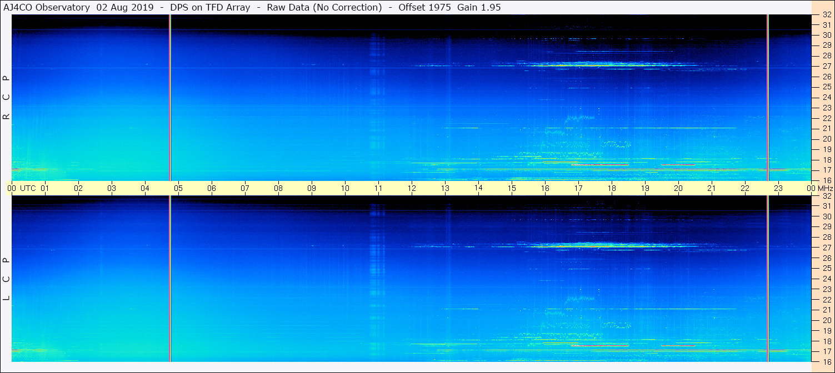This screenshot has width=835, height=373.
Task: Click the magenta 17.5 MHz streak in LCP spectrogram
Action: coord(600,345)
